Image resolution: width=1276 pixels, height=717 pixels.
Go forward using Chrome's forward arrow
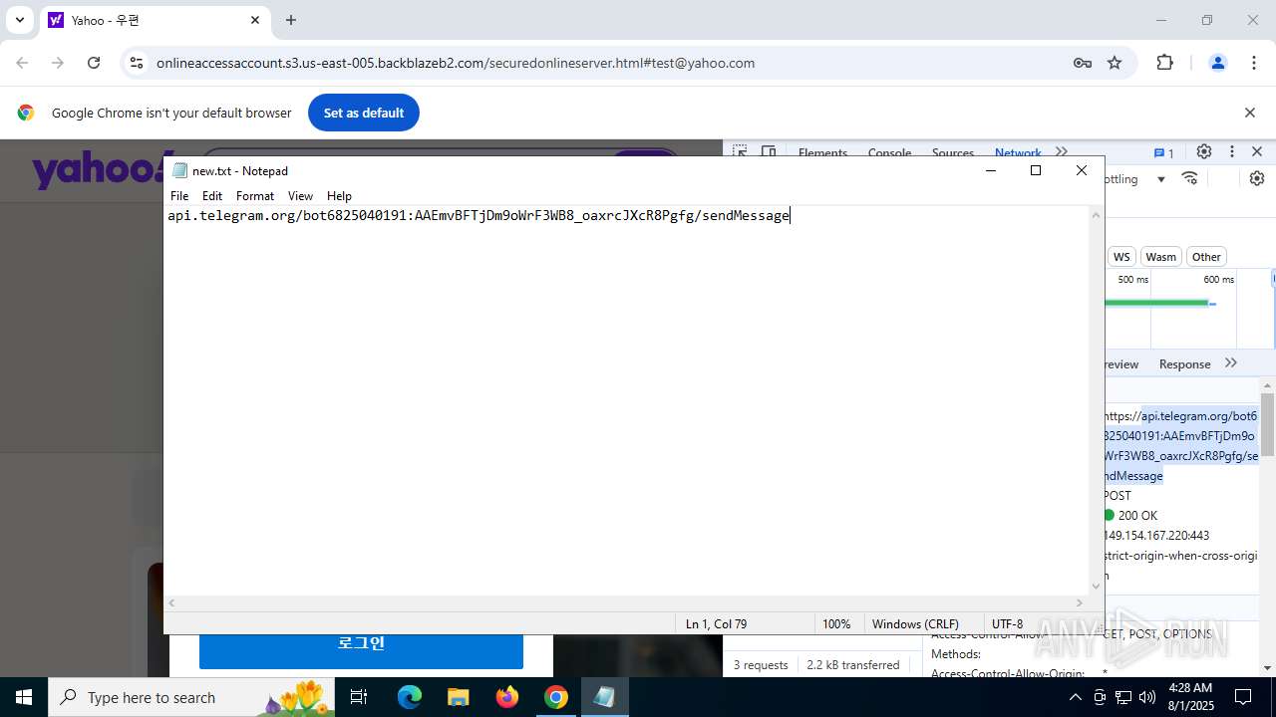coord(58,63)
